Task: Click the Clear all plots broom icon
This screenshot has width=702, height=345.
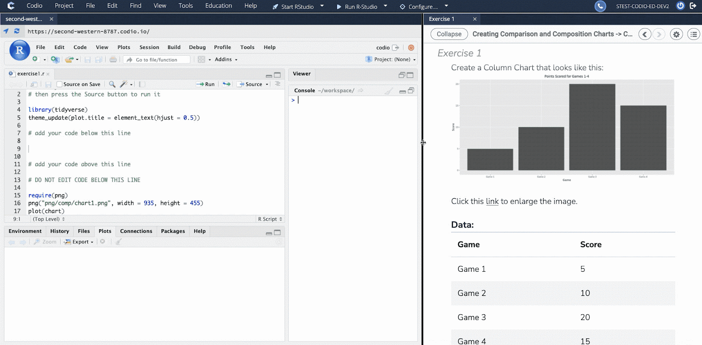Action: click(x=118, y=242)
